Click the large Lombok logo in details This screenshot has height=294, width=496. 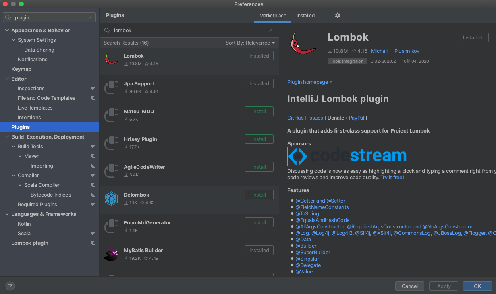pyautogui.click(x=303, y=43)
